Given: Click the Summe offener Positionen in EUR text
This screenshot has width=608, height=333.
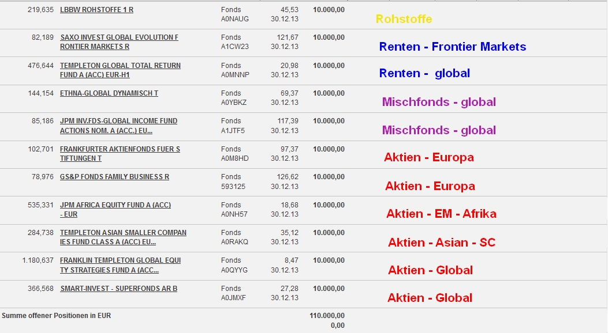Looking at the screenshot, I should [56, 315].
